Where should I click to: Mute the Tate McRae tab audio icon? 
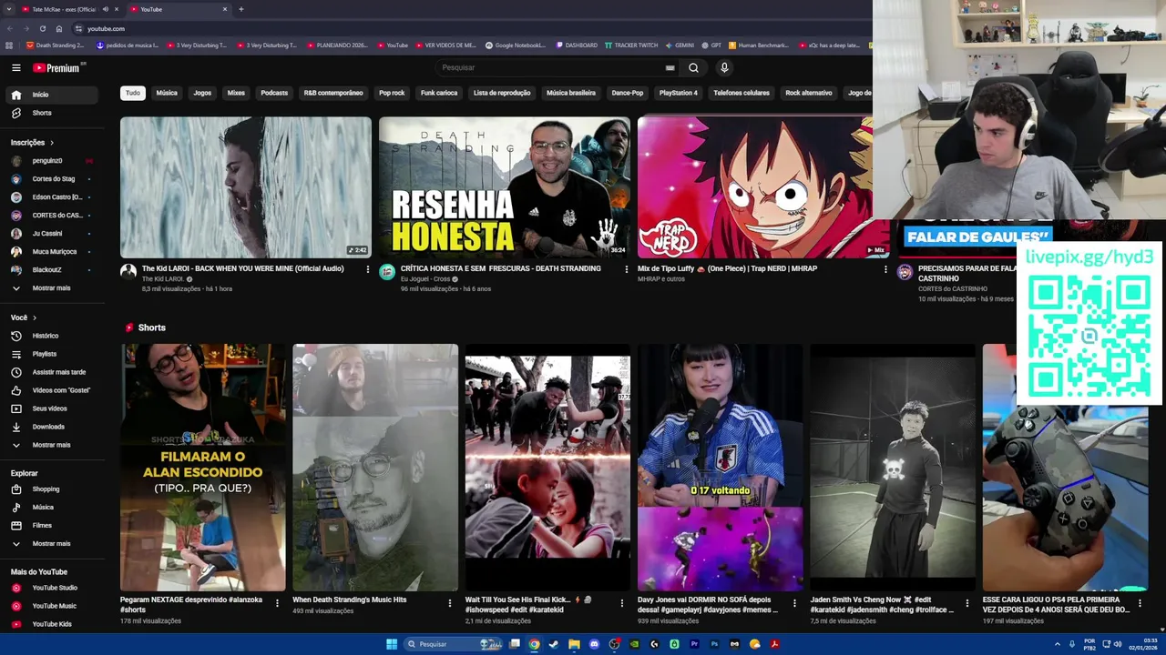105,9
